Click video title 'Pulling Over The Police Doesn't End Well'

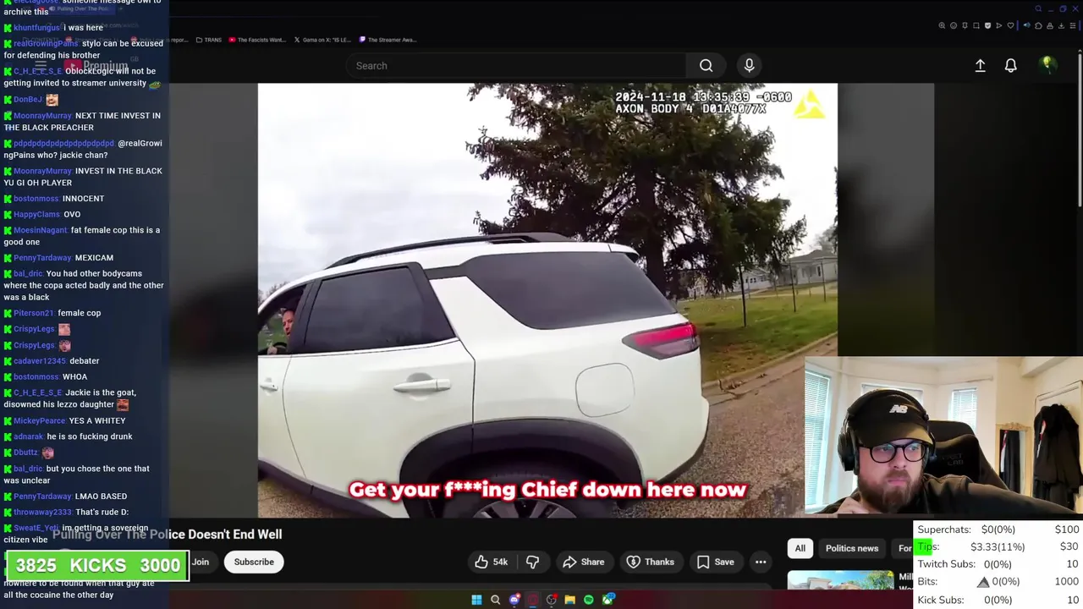coord(168,534)
